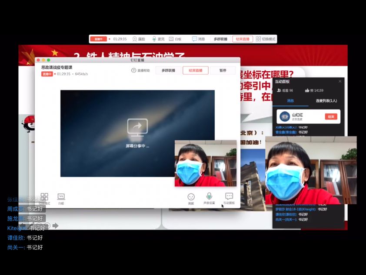Click the teacher's webcam thumbnail
366x275 pixels.
206,163
